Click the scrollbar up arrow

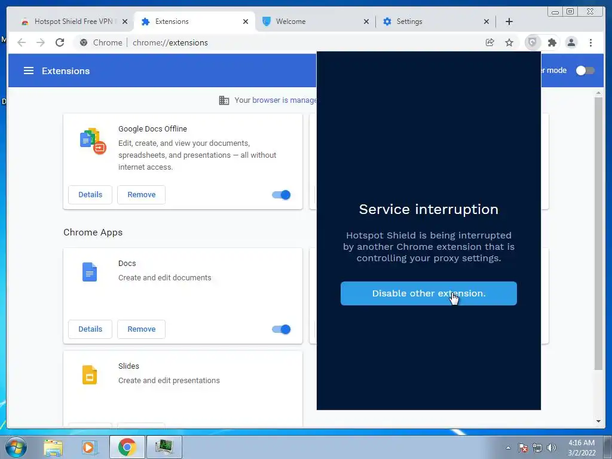598,93
